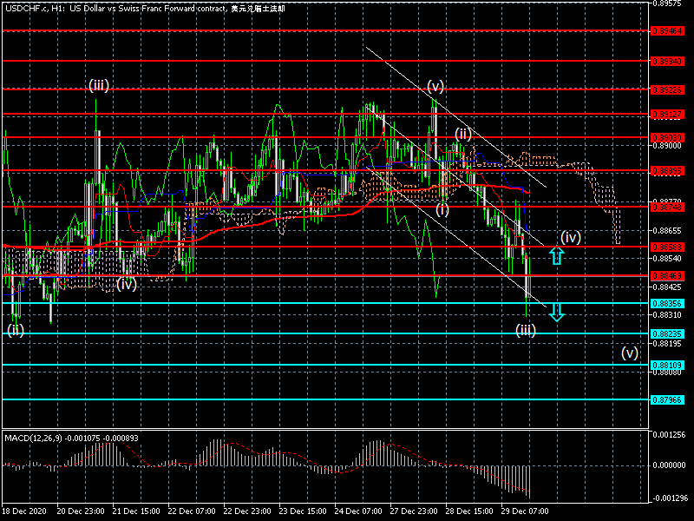Click the cyan up arrow marker

pyautogui.click(x=557, y=255)
